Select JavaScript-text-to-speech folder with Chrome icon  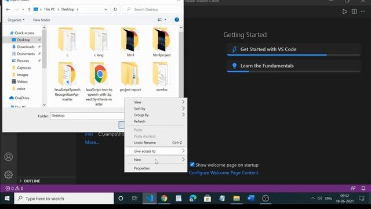(x=99, y=84)
